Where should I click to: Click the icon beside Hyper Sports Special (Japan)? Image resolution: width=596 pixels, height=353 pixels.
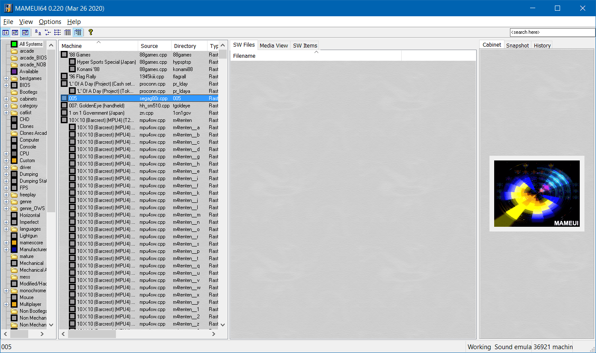72,62
